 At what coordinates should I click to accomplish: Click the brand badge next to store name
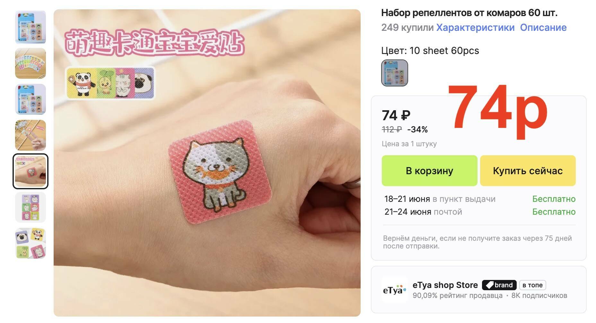pyautogui.click(x=499, y=285)
